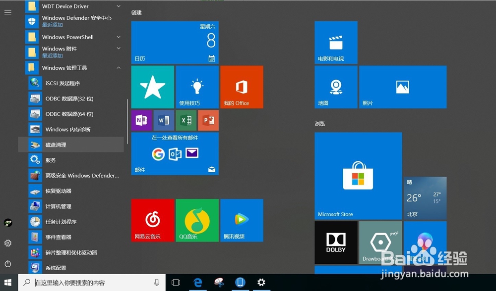The width and height of the screenshot is (496, 291).
Task: Open the 使用技巧 tips tile
Action: click(197, 87)
